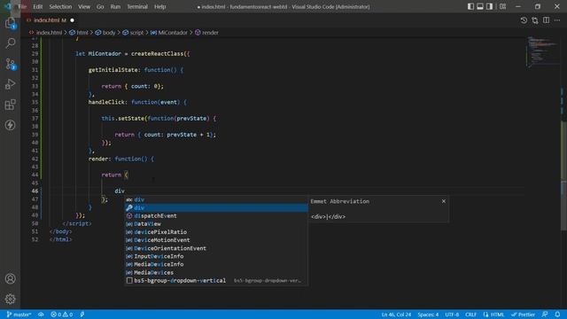Click the code minimap
This screenshot has width=567, height=319.
point(542,52)
